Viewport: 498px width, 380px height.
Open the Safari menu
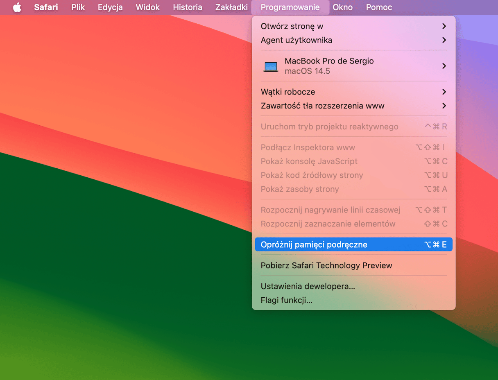(x=46, y=7)
